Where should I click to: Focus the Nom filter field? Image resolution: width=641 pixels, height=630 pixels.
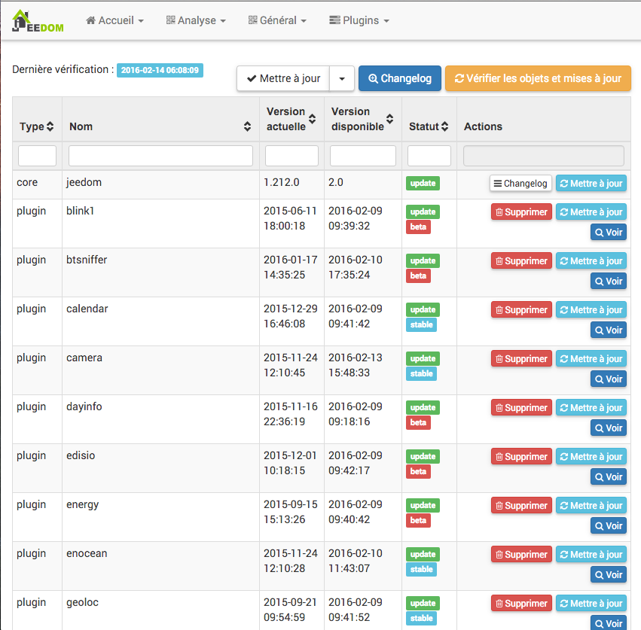click(x=160, y=156)
